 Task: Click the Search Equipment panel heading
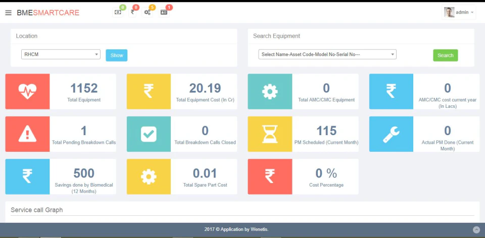pyautogui.click(x=276, y=36)
